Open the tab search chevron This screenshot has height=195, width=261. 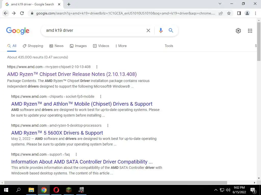220,4
